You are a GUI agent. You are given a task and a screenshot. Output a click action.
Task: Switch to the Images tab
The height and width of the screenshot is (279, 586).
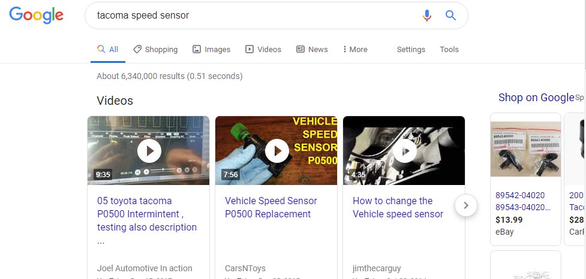(211, 49)
